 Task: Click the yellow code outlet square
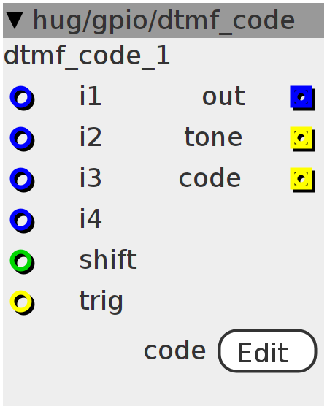(302, 180)
